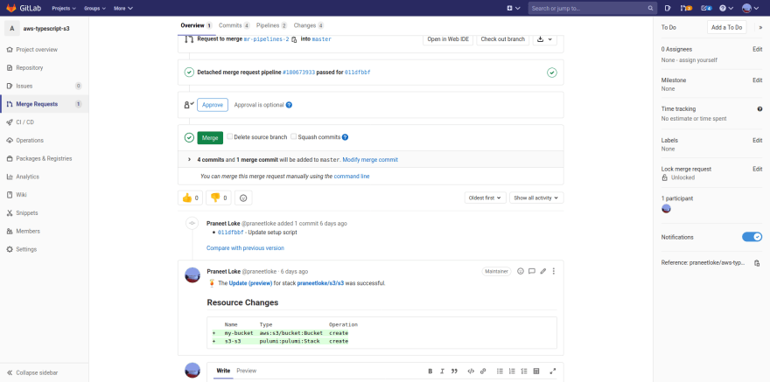Add numbered list icon in editor
Image resolution: width=770 pixels, height=382 pixels.
tap(512, 372)
